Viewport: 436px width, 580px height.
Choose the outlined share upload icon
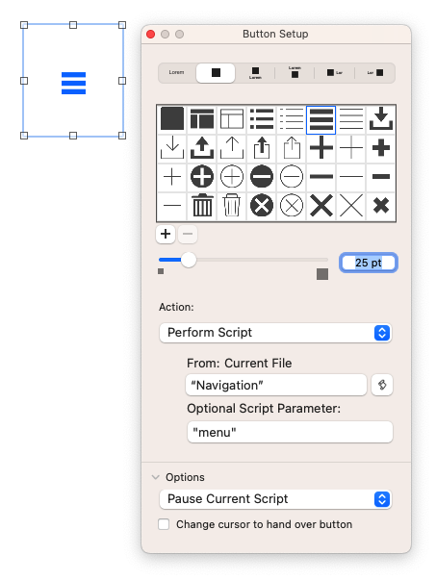coord(292,147)
